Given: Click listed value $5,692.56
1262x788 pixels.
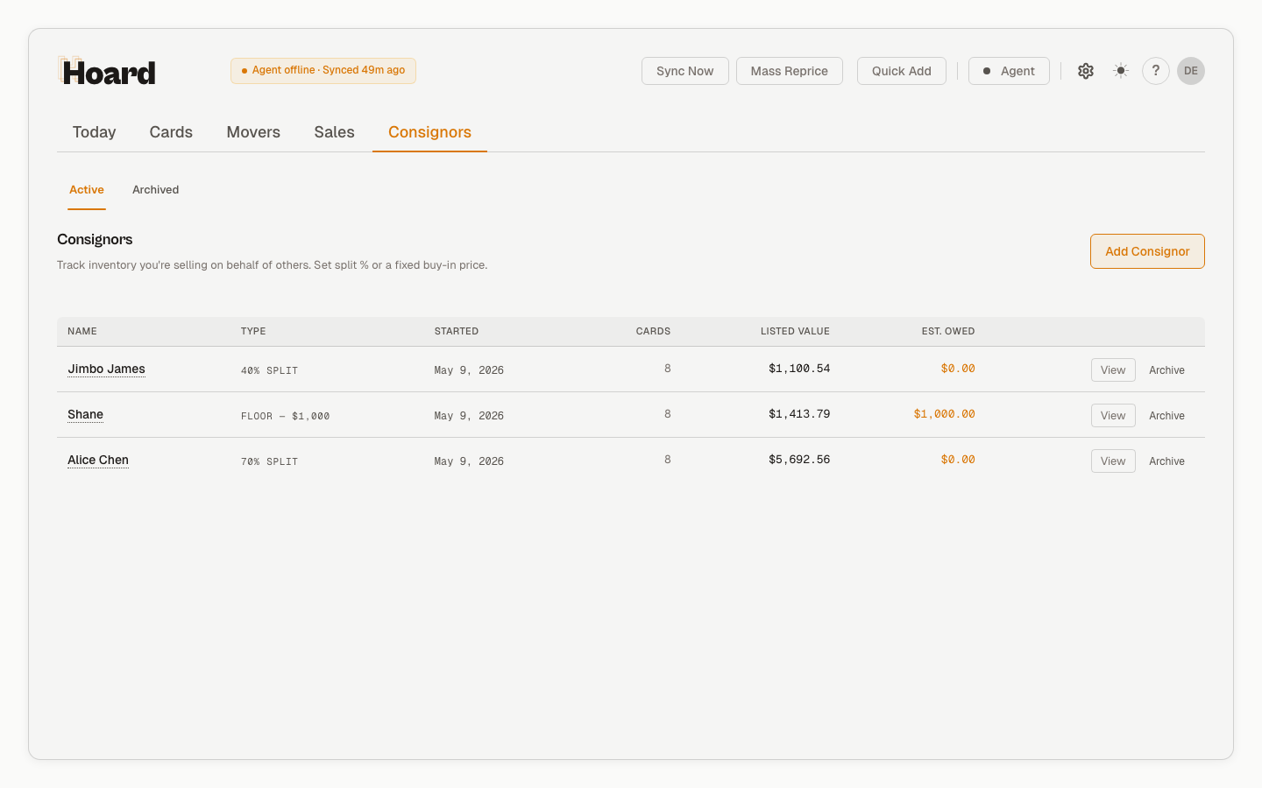Looking at the screenshot, I should (x=799, y=460).
